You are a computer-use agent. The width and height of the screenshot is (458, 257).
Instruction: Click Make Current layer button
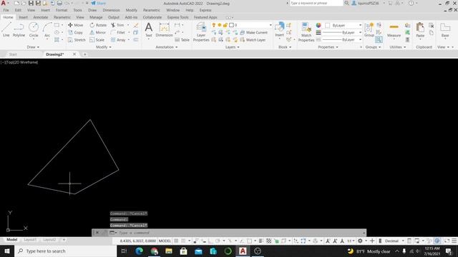click(253, 32)
